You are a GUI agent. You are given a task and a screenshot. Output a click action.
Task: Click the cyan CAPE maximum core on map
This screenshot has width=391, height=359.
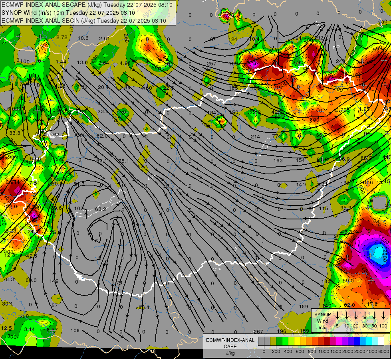[x=379, y=252]
